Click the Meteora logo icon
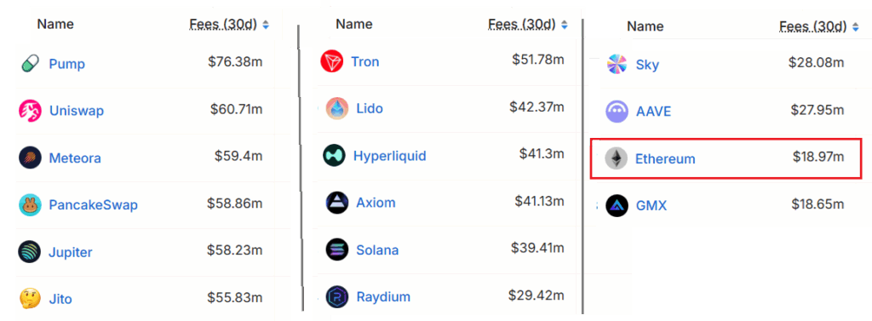This screenshot has height=321, width=872. (30, 158)
